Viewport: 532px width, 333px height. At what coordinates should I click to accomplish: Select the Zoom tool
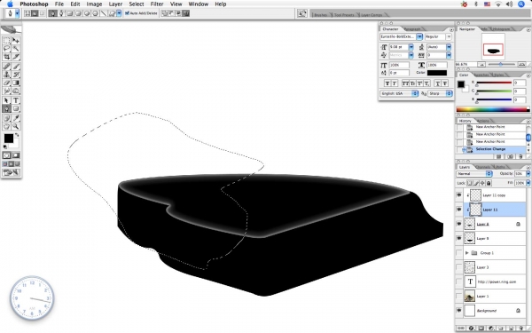(16, 126)
